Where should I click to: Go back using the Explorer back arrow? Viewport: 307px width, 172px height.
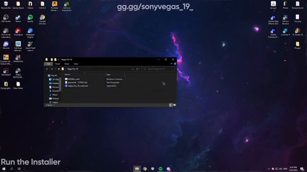(47, 69)
